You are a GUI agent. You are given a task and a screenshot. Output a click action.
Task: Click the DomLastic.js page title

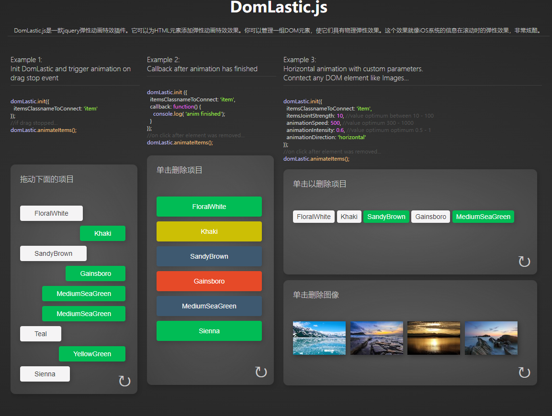tap(279, 7)
